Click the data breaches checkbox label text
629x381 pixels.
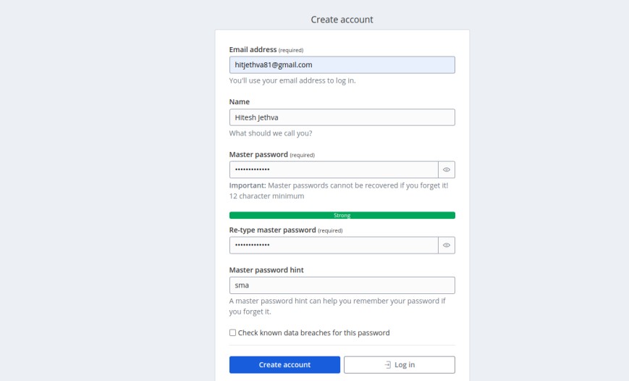point(313,333)
